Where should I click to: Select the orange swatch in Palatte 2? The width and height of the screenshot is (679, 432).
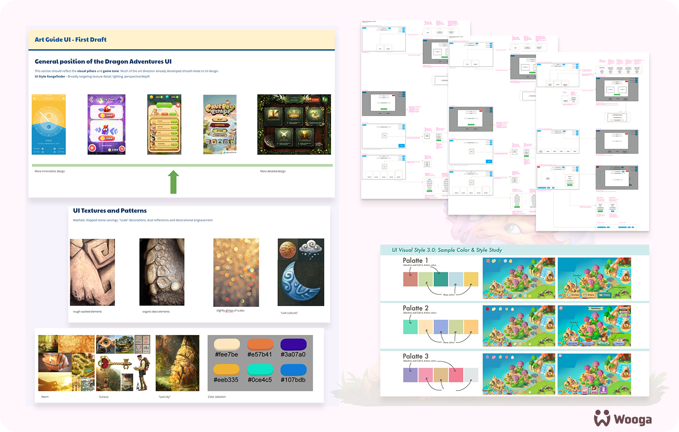(x=471, y=327)
